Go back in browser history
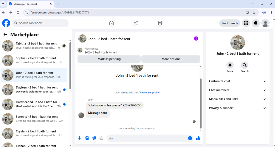 [4, 13]
